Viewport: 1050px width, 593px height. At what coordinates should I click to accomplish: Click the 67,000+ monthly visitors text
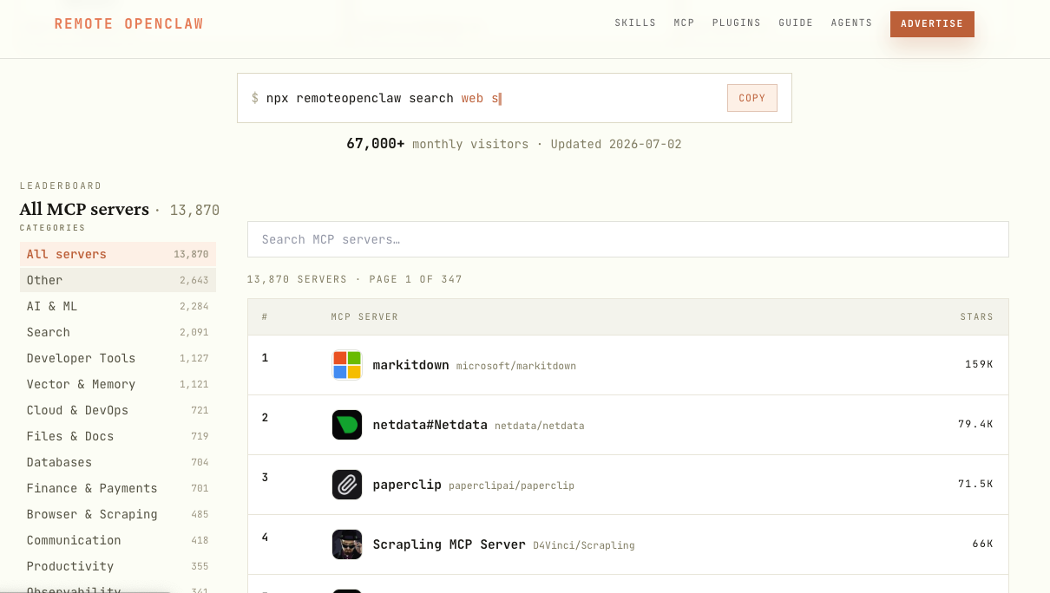437,144
